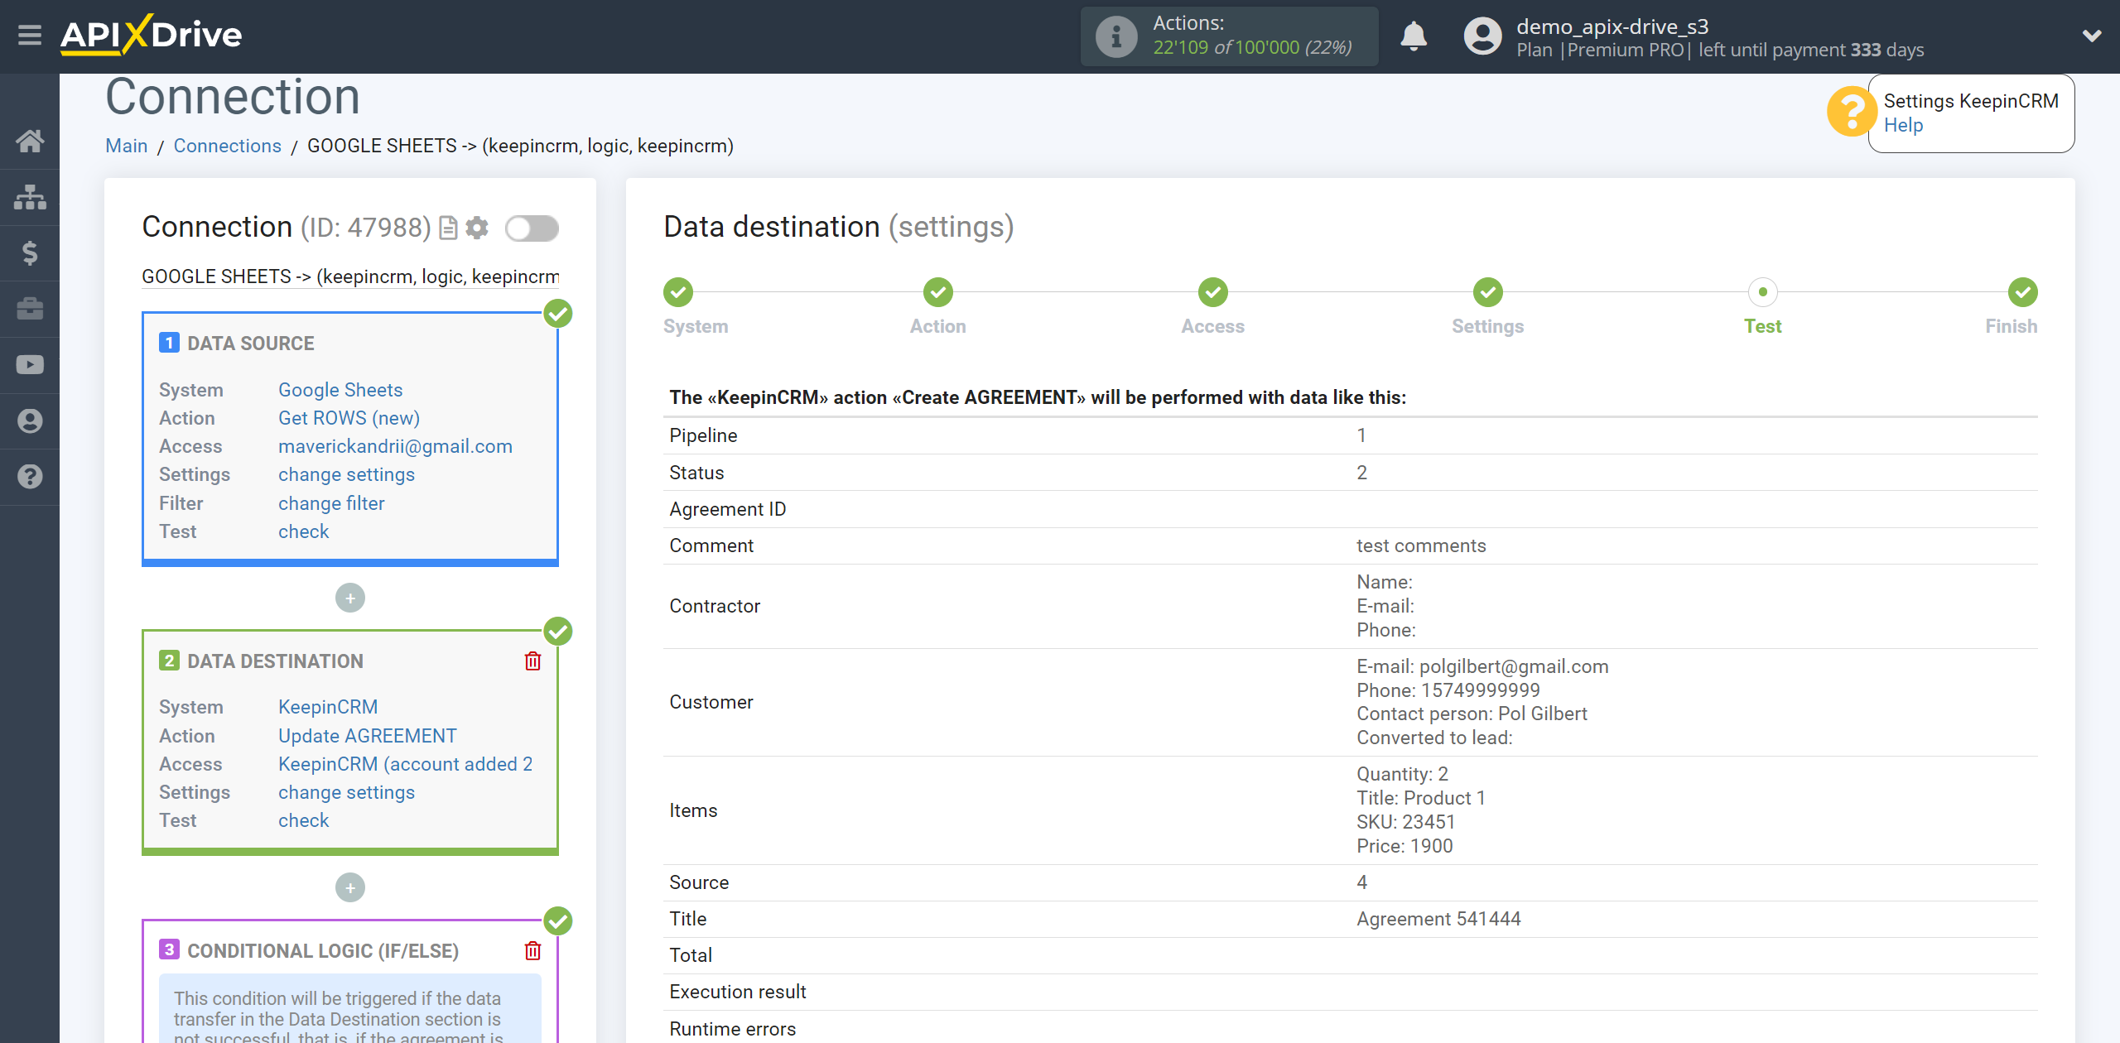Open the Help link for KeepinCRM
The height and width of the screenshot is (1043, 2120).
[x=1903, y=125]
